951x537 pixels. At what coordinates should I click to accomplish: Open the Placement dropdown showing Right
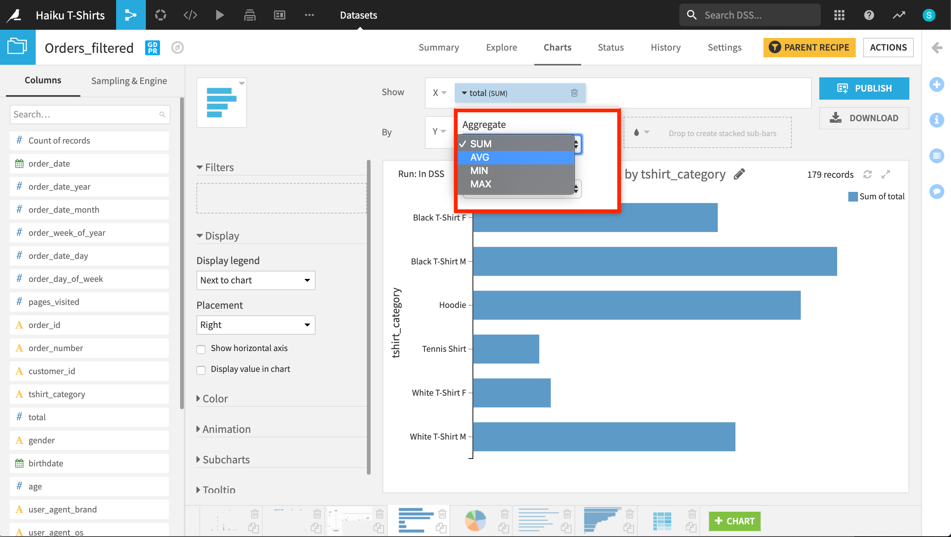tap(256, 325)
